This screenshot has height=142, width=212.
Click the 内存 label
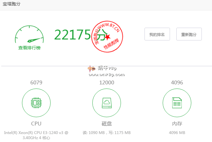click(x=177, y=124)
